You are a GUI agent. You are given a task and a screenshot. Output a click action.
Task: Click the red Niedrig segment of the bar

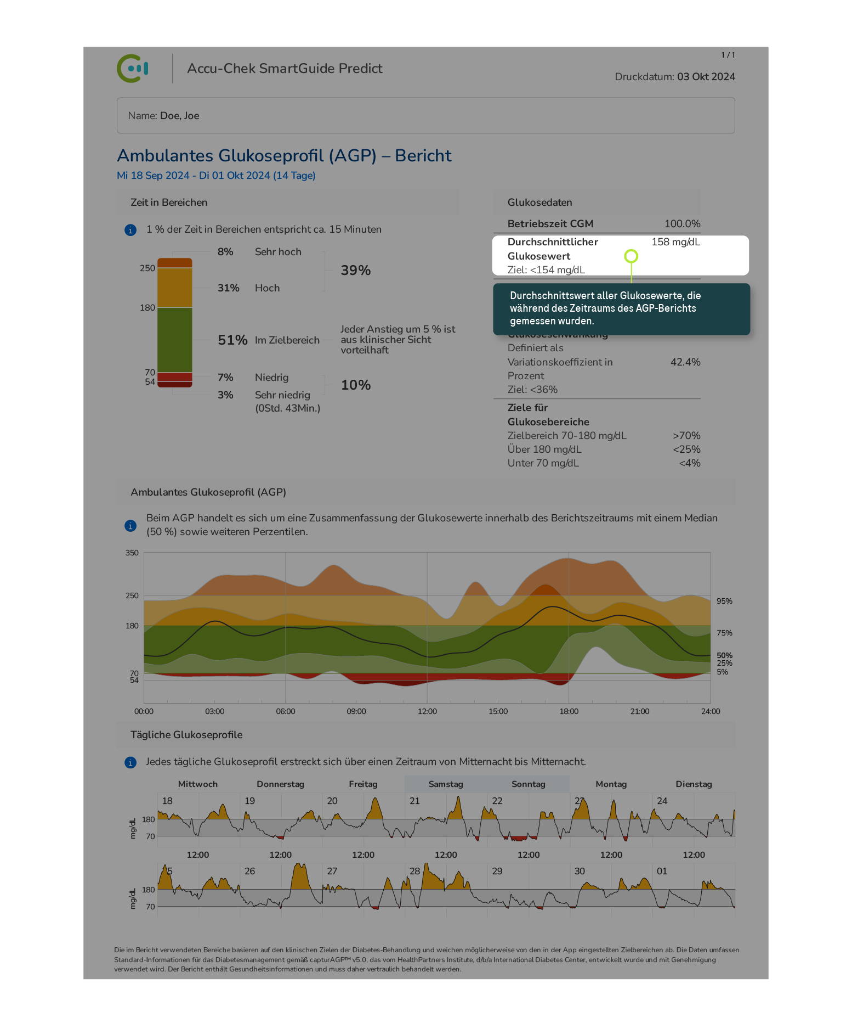tap(175, 377)
